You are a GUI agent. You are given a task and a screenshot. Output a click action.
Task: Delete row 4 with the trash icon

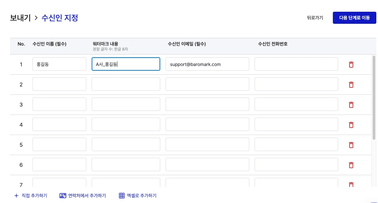(351, 125)
